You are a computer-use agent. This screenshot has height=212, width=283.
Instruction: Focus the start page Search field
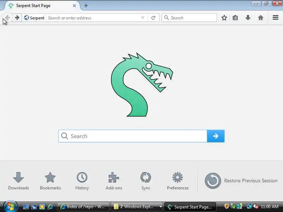point(133,136)
